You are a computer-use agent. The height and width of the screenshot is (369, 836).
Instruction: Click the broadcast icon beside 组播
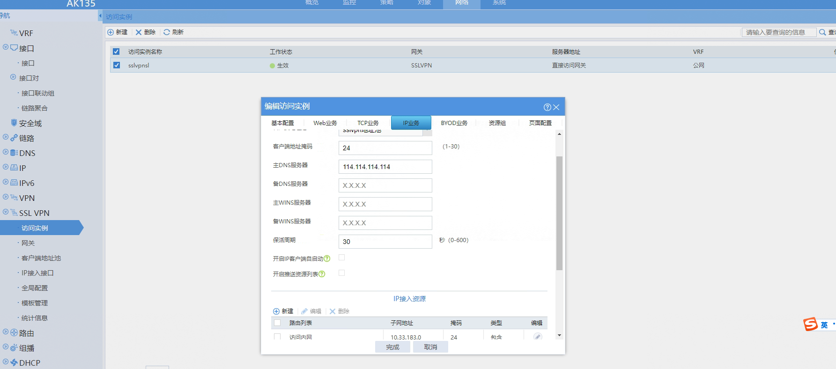14,348
